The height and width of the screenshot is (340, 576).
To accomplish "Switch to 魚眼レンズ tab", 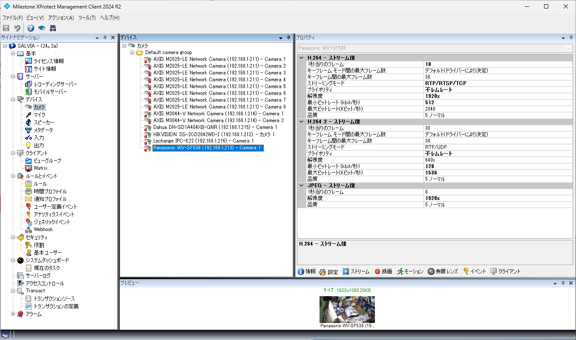I will [443, 271].
